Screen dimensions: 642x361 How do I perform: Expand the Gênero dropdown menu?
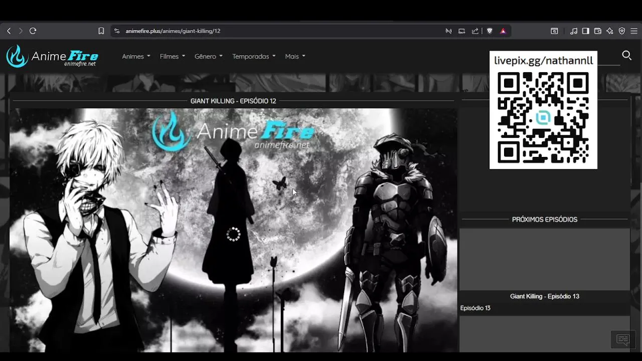coord(208,56)
